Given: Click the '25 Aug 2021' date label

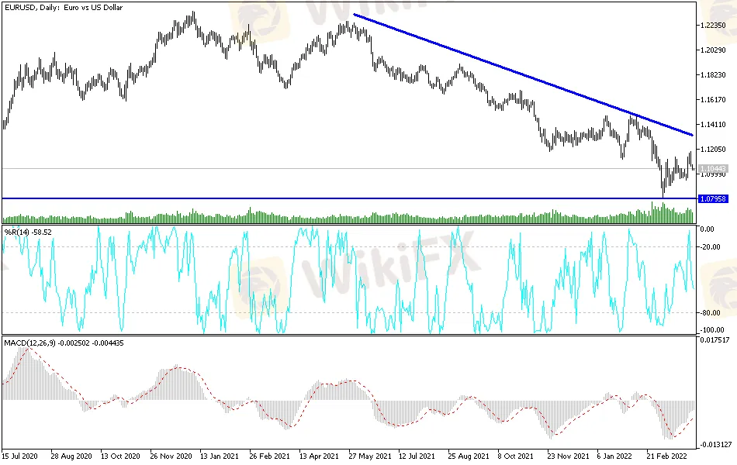Looking at the screenshot, I should point(469,456).
